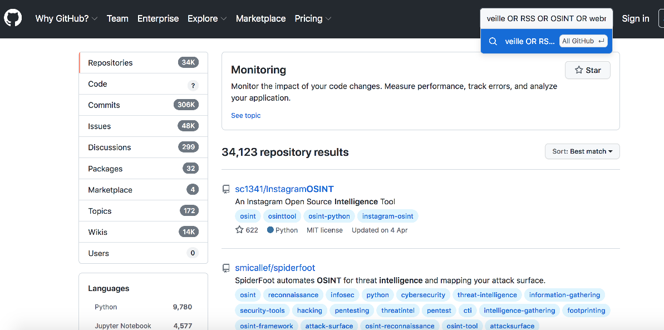This screenshot has width=664, height=330.
Task: Open the Sort: Best match dropdown
Action: (x=582, y=151)
